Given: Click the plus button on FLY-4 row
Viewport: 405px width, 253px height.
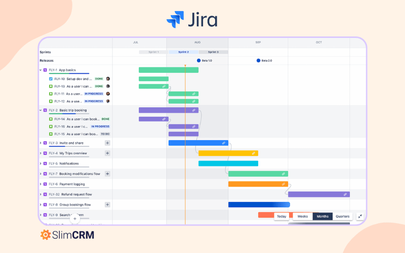Looking at the screenshot, I should coord(107,153).
